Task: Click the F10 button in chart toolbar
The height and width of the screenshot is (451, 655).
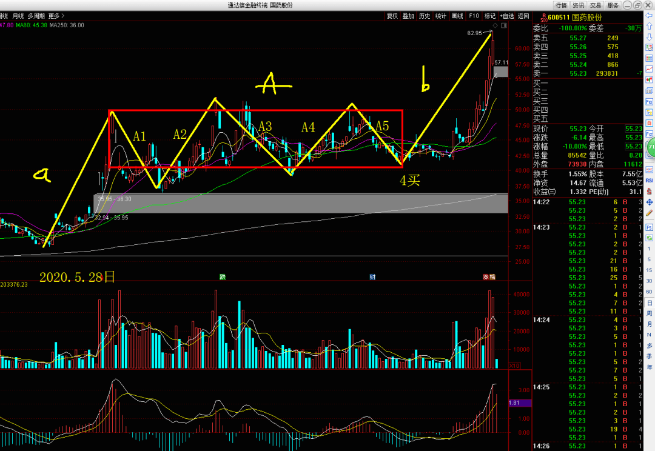Action: (474, 16)
